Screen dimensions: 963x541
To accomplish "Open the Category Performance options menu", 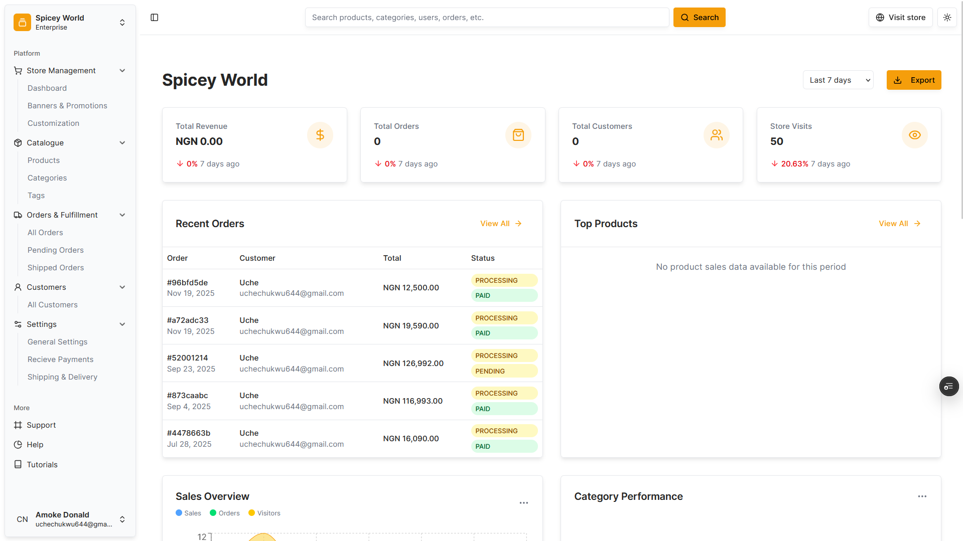I will click(x=922, y=496).
